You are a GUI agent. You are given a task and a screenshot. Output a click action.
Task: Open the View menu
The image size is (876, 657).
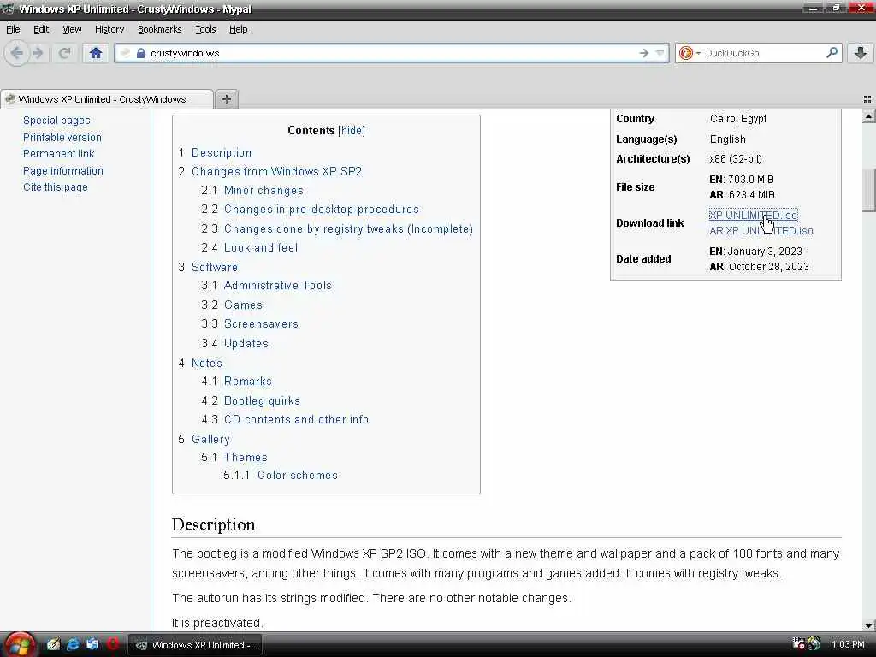pos(72,29)
